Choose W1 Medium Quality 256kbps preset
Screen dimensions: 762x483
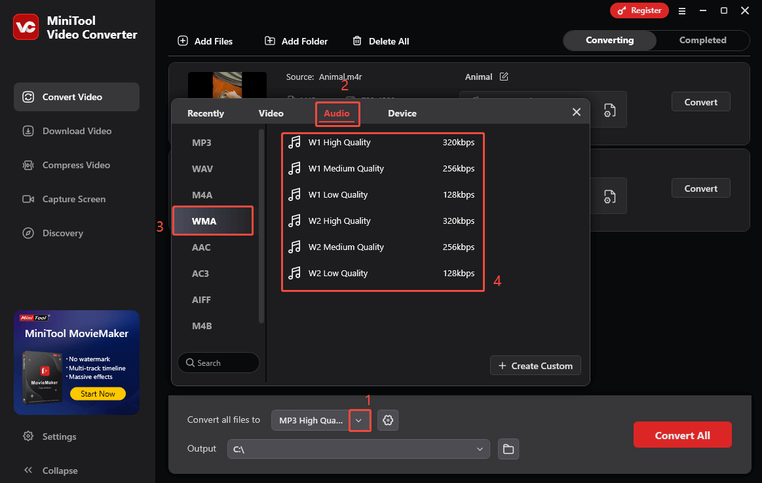point(383,168)
